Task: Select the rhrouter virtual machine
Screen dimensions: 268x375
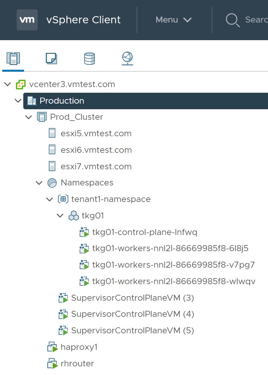Action: [x=77, y=363]
